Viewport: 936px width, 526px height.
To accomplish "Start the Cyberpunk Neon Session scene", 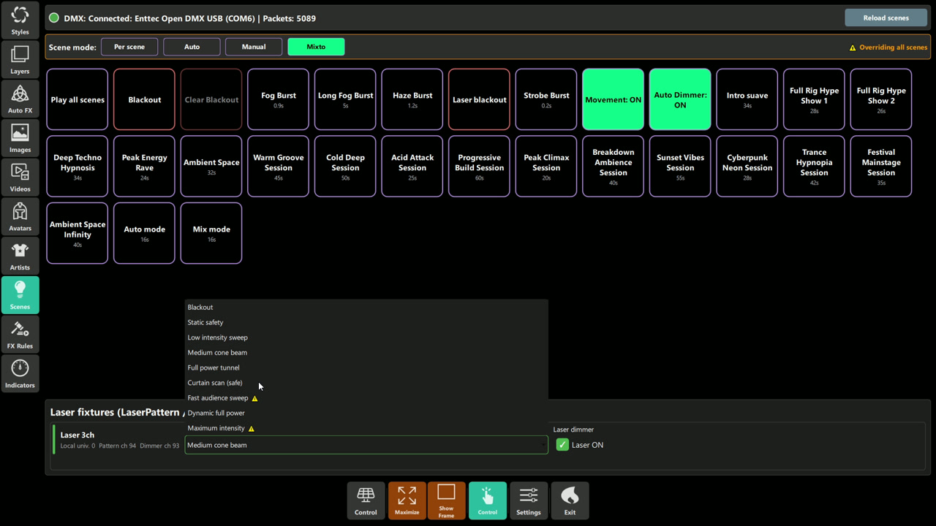I will pyautogui.click(x=747, y=167).
